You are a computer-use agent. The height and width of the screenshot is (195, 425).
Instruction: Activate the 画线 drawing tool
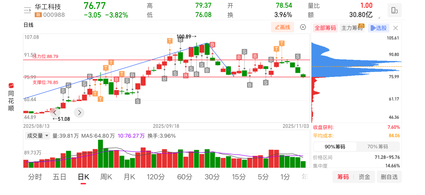click(x=282, y=27)
